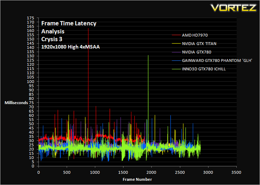Click the y-axis tick label 100

pos(30,81)
